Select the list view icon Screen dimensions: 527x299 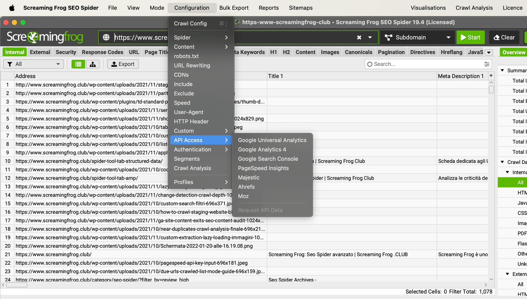pos(78,64)
